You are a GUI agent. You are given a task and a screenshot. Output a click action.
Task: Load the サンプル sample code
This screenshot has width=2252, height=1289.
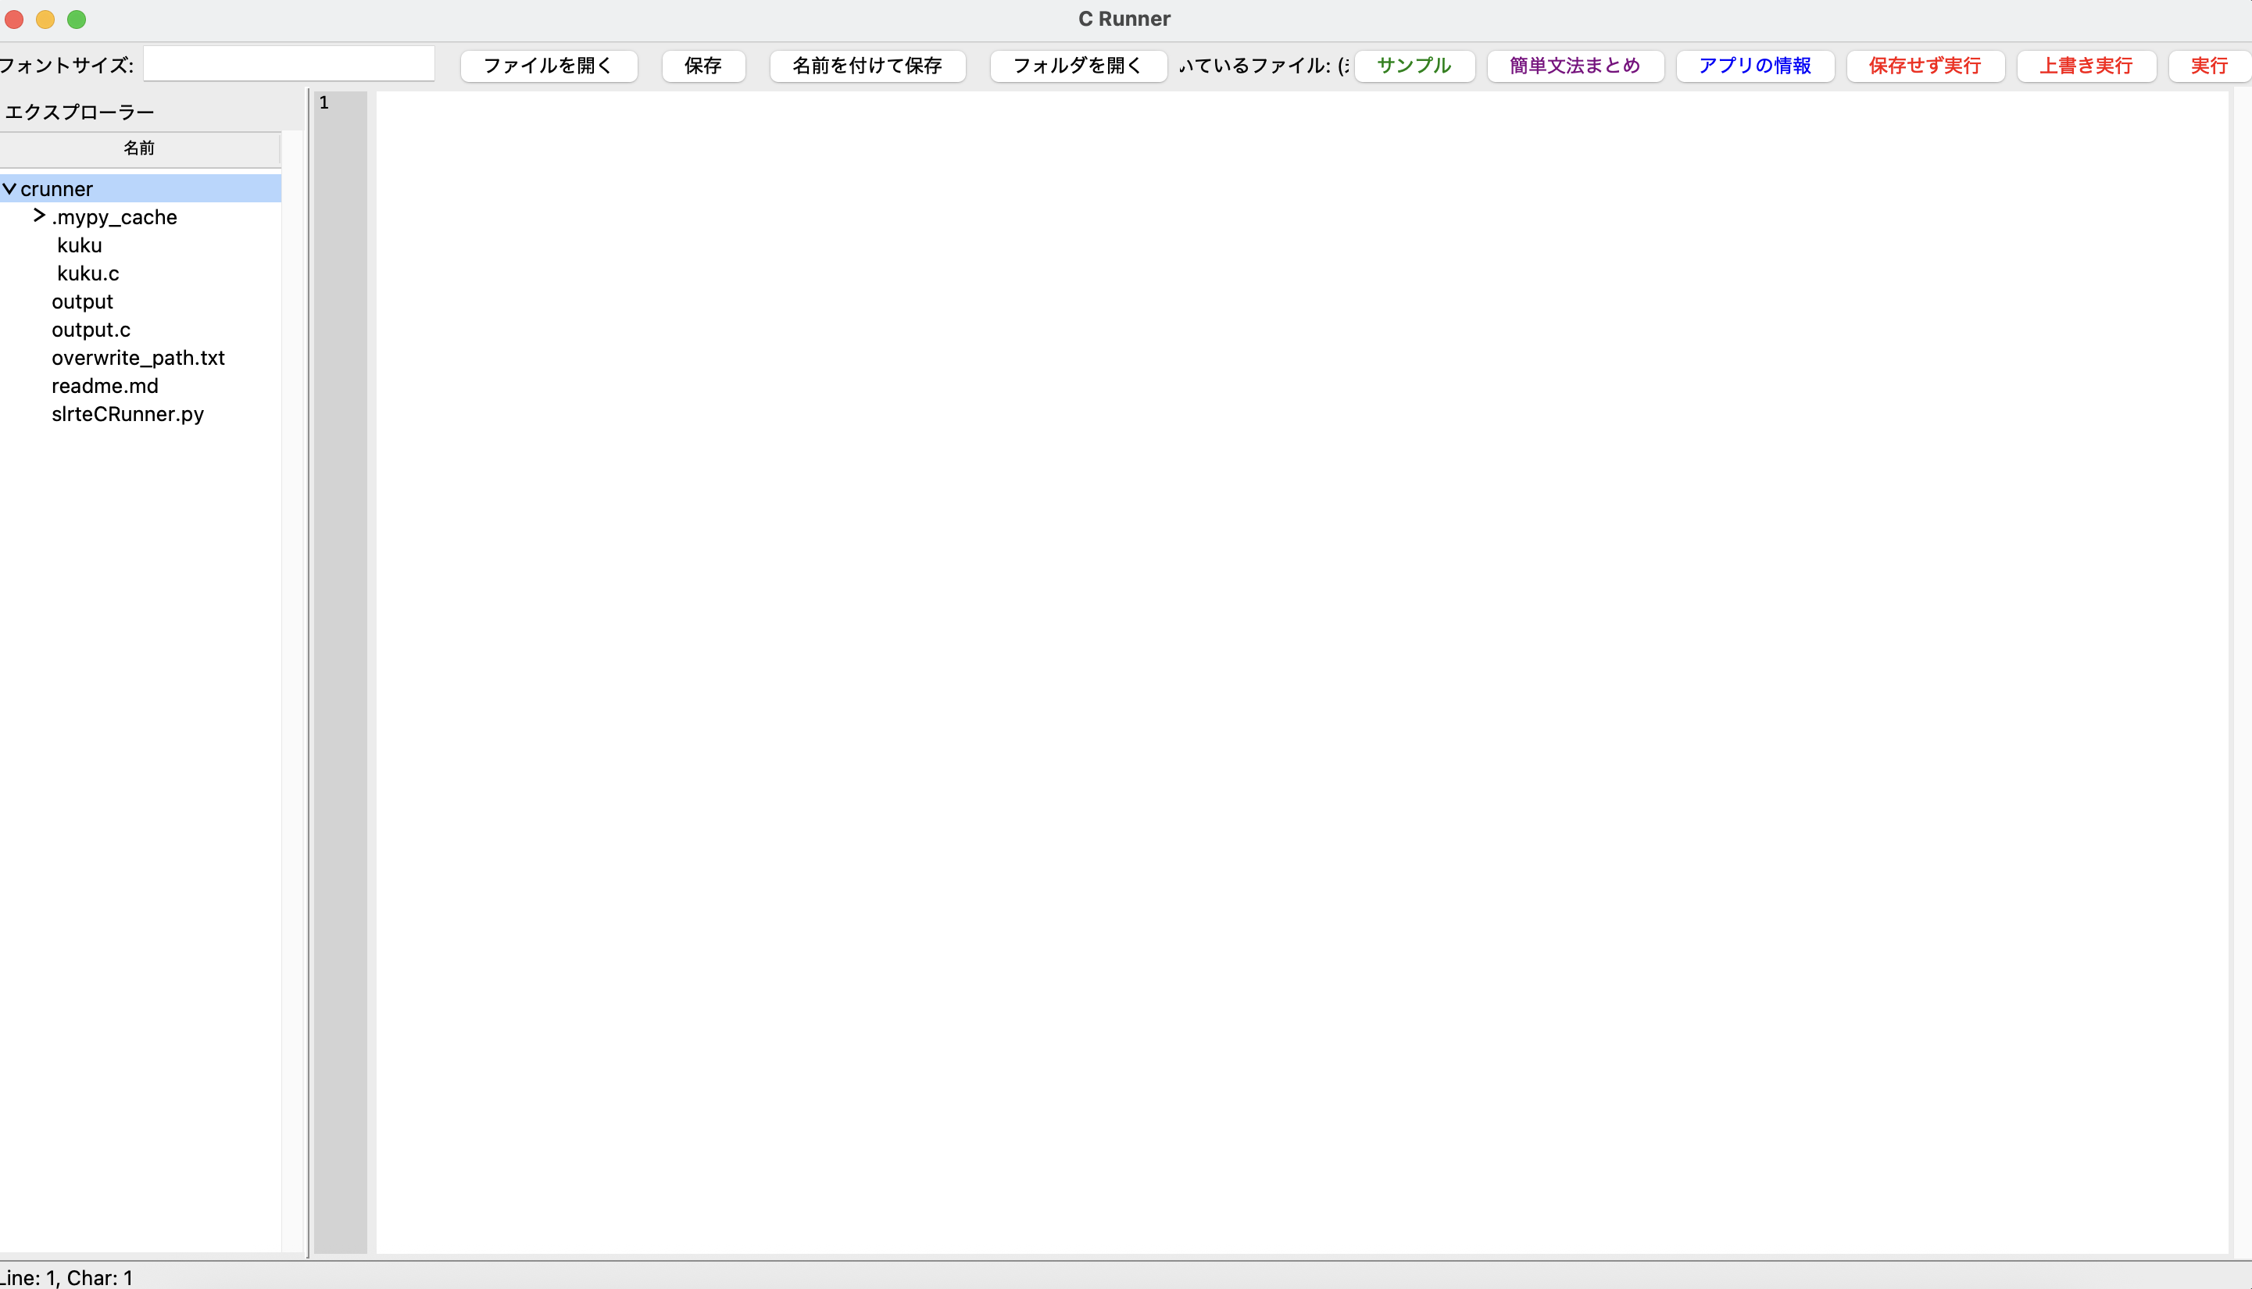click(x=1413, y=66)
